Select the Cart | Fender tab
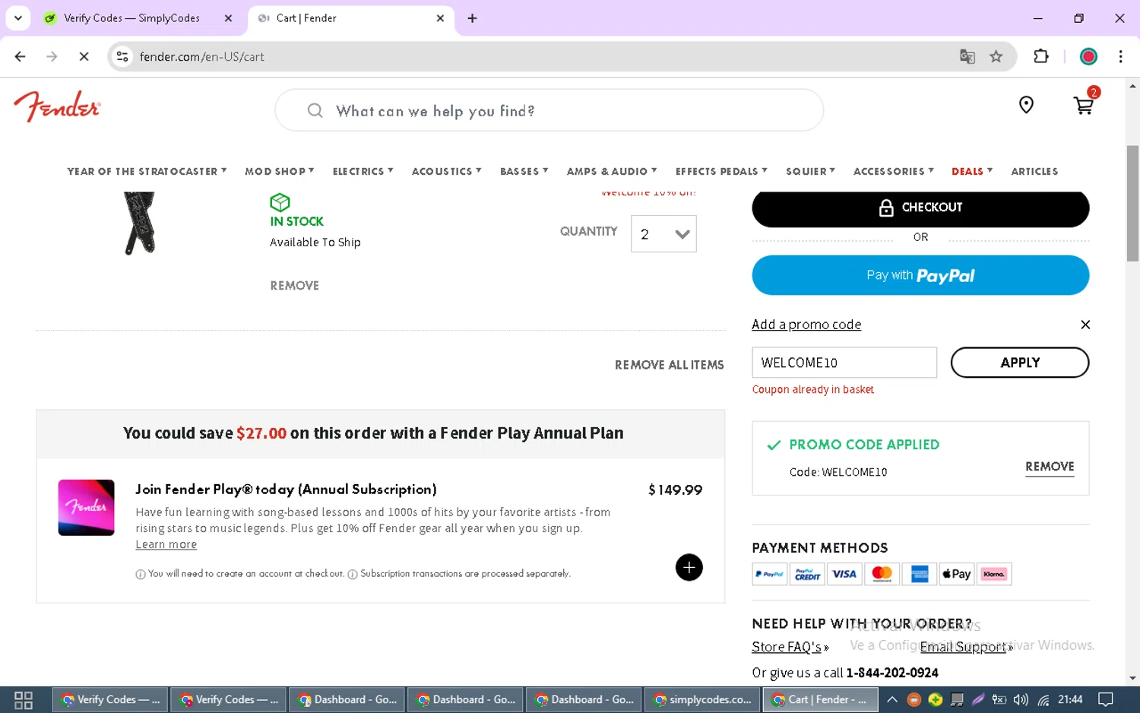The height and width of the screenshot is (713, 1140). [x=350, y=18]
